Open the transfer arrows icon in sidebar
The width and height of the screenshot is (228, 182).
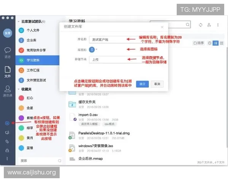pyautogui.click(x=7, y=141)
